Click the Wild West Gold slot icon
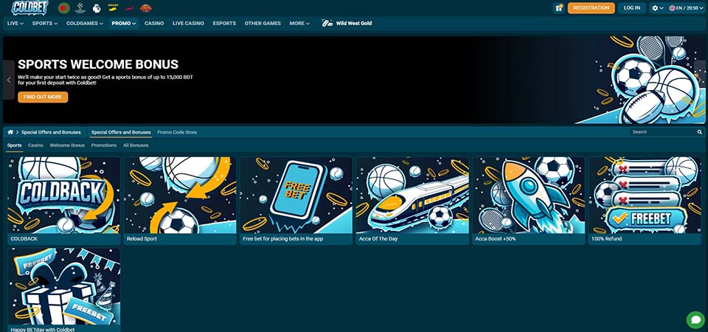Image resolution: width=708 pixels, height=332 pixels. point(327,23)
